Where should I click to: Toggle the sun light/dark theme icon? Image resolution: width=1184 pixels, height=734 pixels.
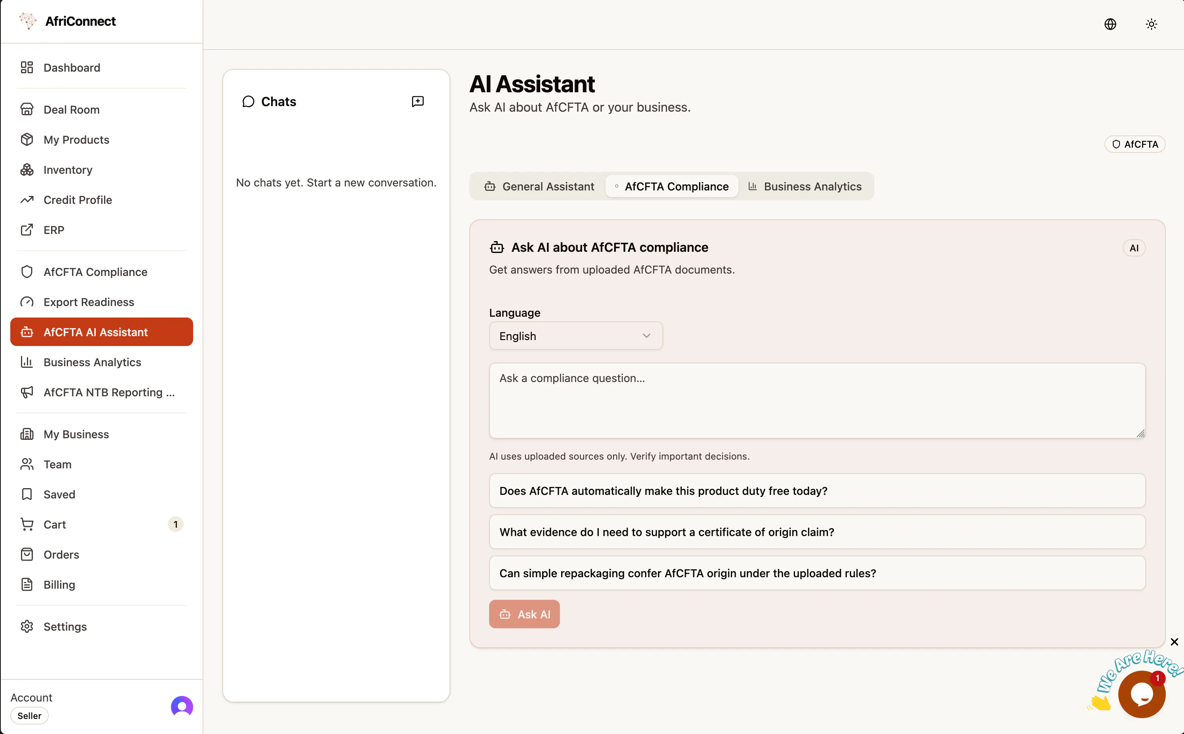coord(1151,24)
